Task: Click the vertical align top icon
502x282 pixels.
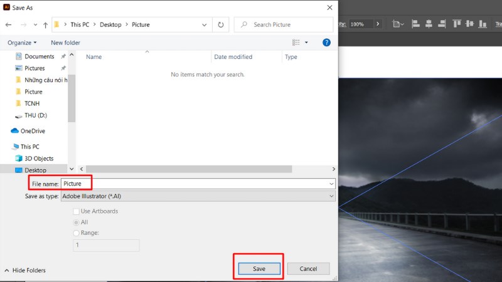Action: (457, 24)
